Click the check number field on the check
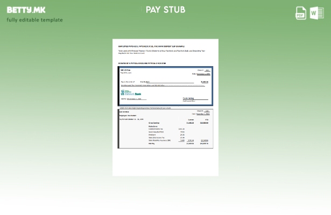This screenshot has width=331, height=215. (205, 70)
